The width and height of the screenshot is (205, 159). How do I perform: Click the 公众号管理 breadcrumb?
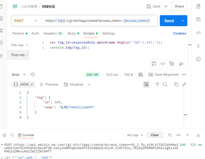click(29, 7)
